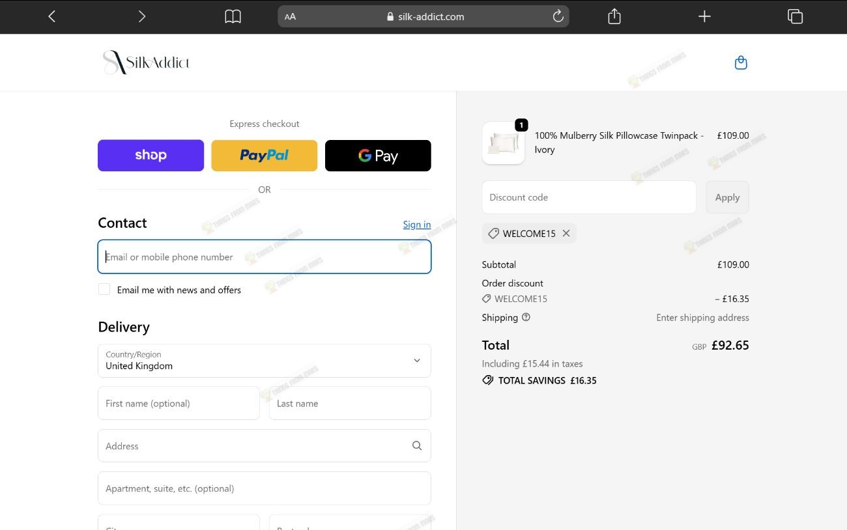847x530 pixels.
Task: Focus the Last name field
Action: point(350,403)
